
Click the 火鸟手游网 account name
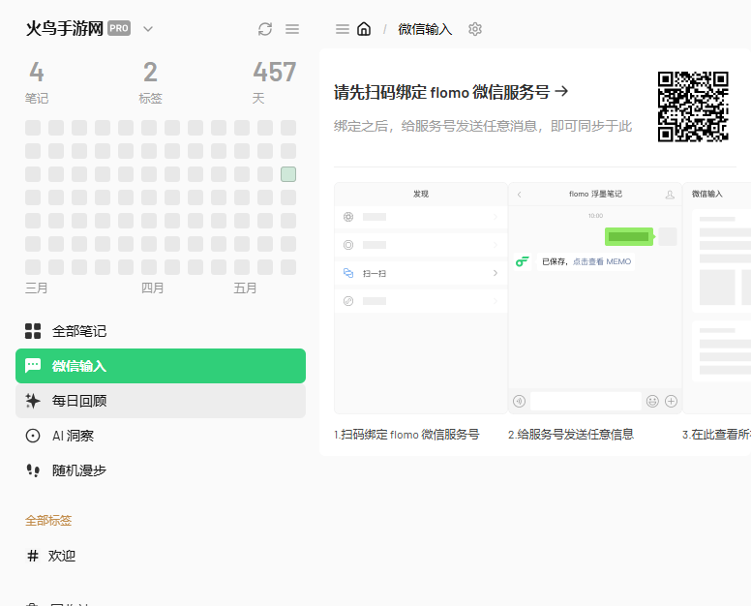pos(65,29)
